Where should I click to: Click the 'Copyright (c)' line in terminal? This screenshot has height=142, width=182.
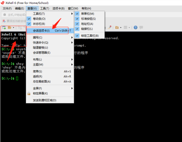pos(13,38)
